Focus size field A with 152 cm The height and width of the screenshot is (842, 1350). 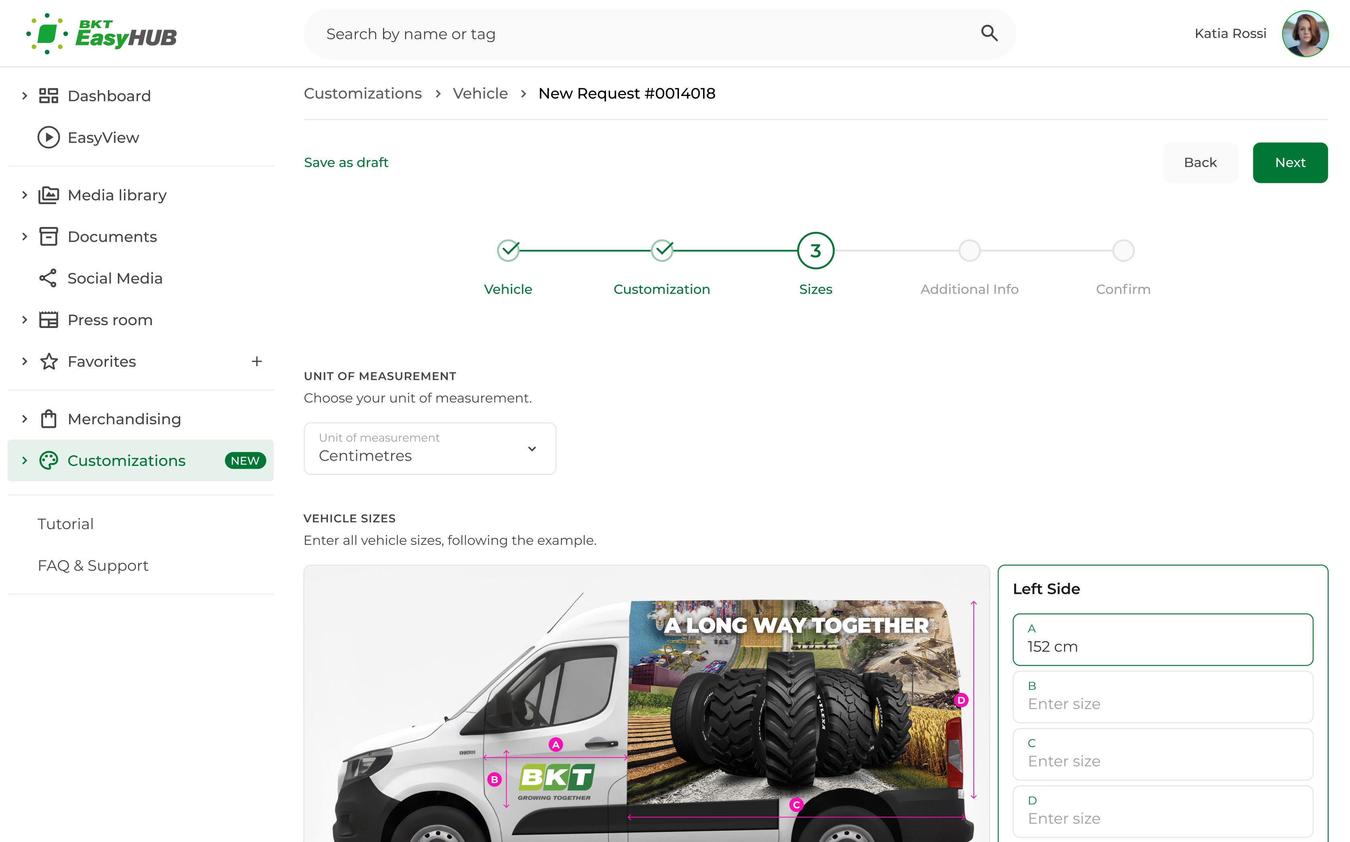pos(1163,639)
